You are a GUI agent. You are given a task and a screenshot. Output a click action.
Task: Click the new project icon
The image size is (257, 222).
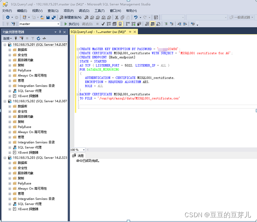pyautogui.click(x=25, y=17)
